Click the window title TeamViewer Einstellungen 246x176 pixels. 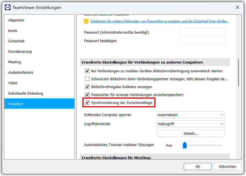pyautogui.click(x=37, y=8)
